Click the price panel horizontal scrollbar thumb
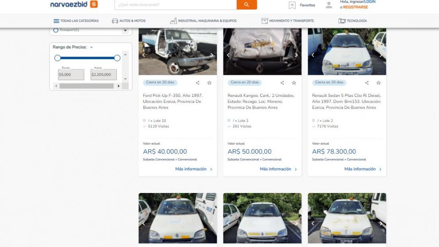Image resolution: width=439 pixels, height=247 pixels. tap(86, 86)
